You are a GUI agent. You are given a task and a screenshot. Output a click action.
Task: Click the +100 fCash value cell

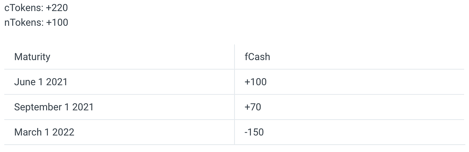349,82
